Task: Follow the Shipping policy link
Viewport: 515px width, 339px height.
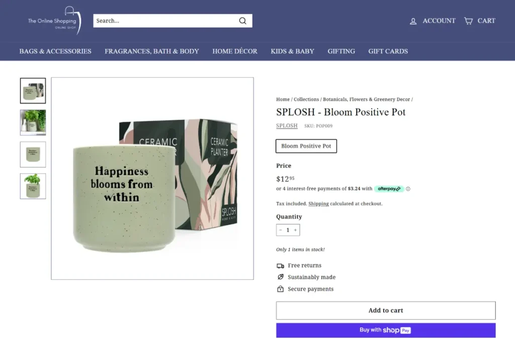Action: pyautogui.click(x=318, y=204)
